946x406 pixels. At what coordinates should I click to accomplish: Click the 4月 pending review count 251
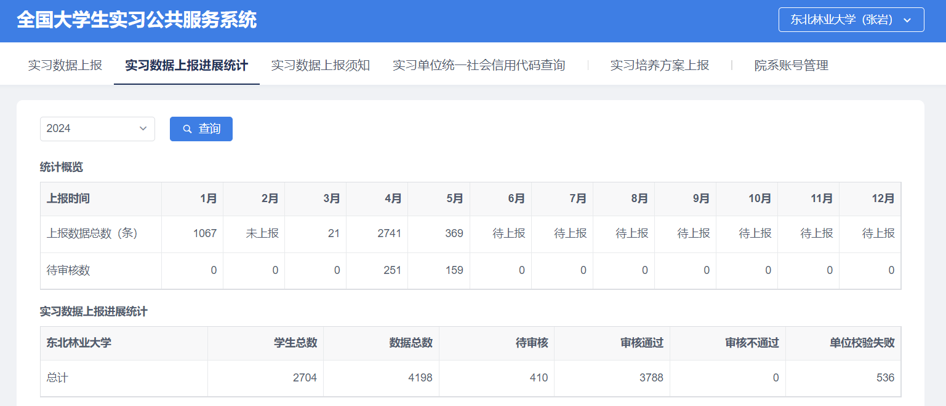391,270
